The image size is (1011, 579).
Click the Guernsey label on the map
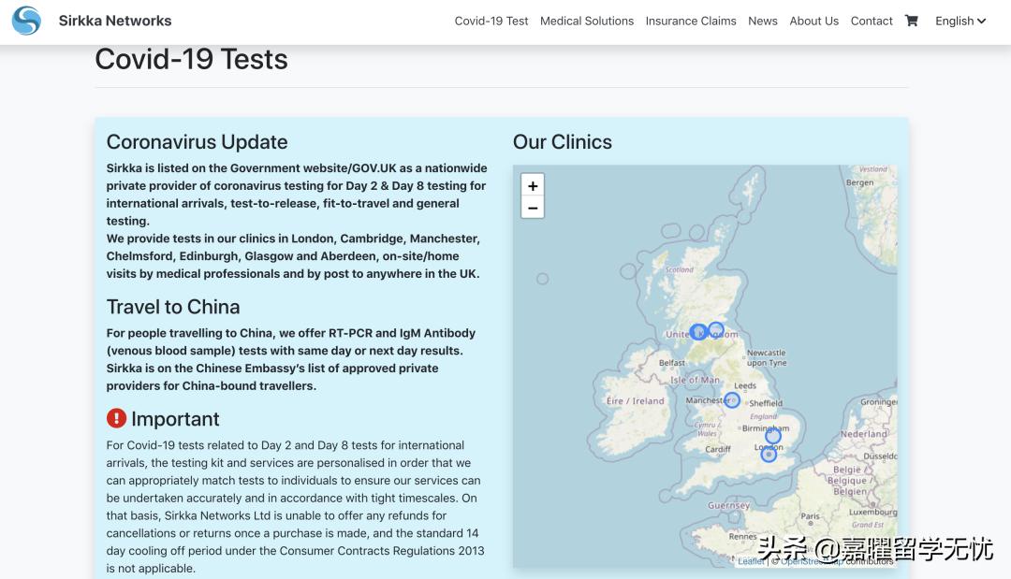(x=728, y=506)
